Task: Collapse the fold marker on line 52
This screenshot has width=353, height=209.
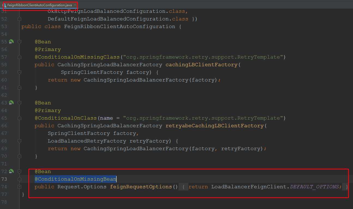Action: [x=19, y=19]
